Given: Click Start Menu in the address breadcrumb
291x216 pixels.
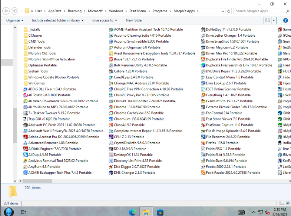Looking at the screenshot, I should 138,11.
